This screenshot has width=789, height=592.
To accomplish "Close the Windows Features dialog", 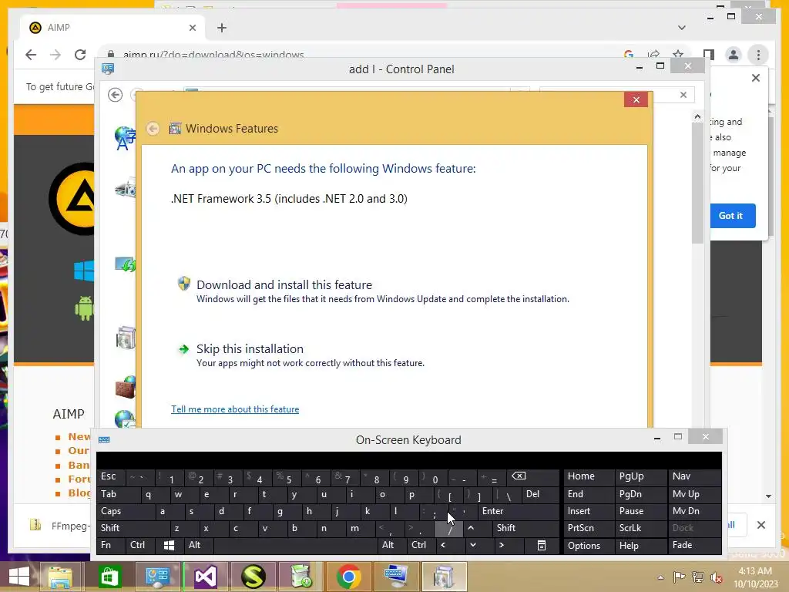I will click(x=636, y=99).
